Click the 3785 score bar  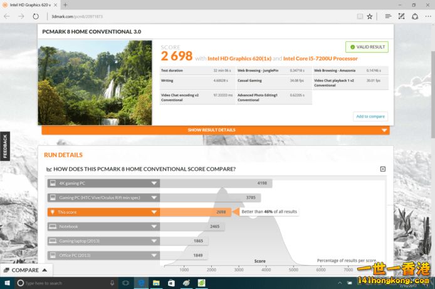(210, 198)
